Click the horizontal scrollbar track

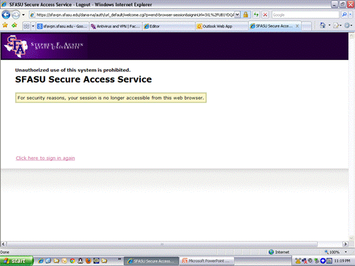click(162, 244)
